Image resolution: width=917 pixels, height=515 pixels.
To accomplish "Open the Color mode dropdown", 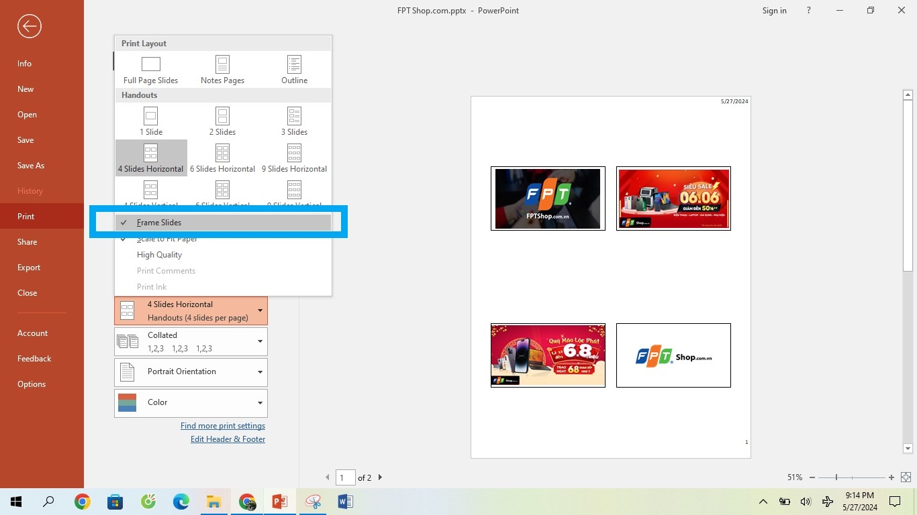I will pyautogui.click(x=191, y=403).
